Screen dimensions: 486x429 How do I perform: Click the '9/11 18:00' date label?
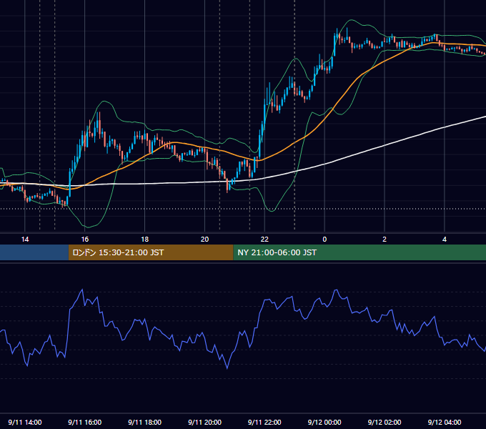(x=145, y=422)
